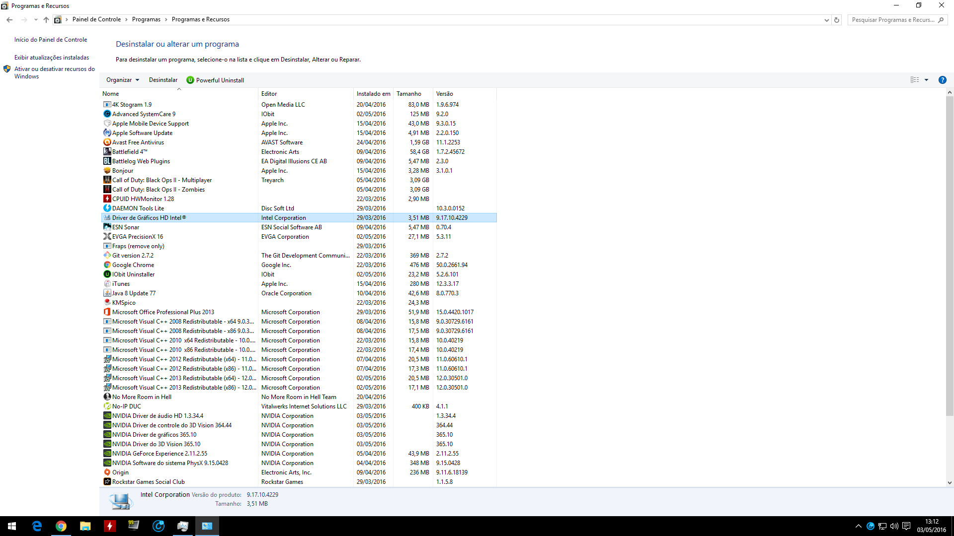Click the volume icon in system tray
This screenshot has height=536, width=954.
pyautogui.click(x=894, y=526)
